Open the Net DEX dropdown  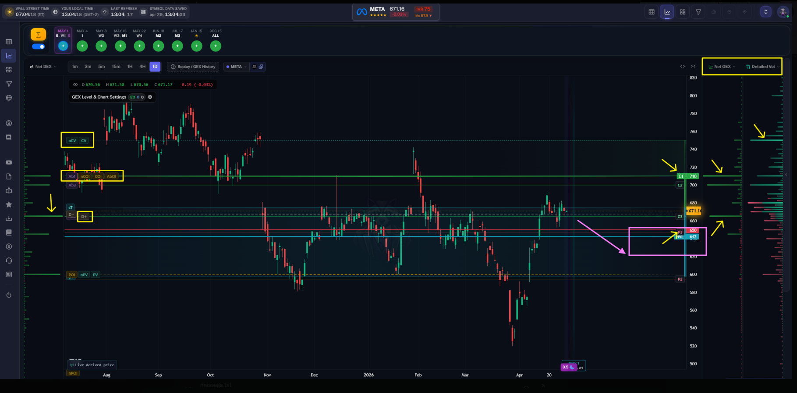43,67
